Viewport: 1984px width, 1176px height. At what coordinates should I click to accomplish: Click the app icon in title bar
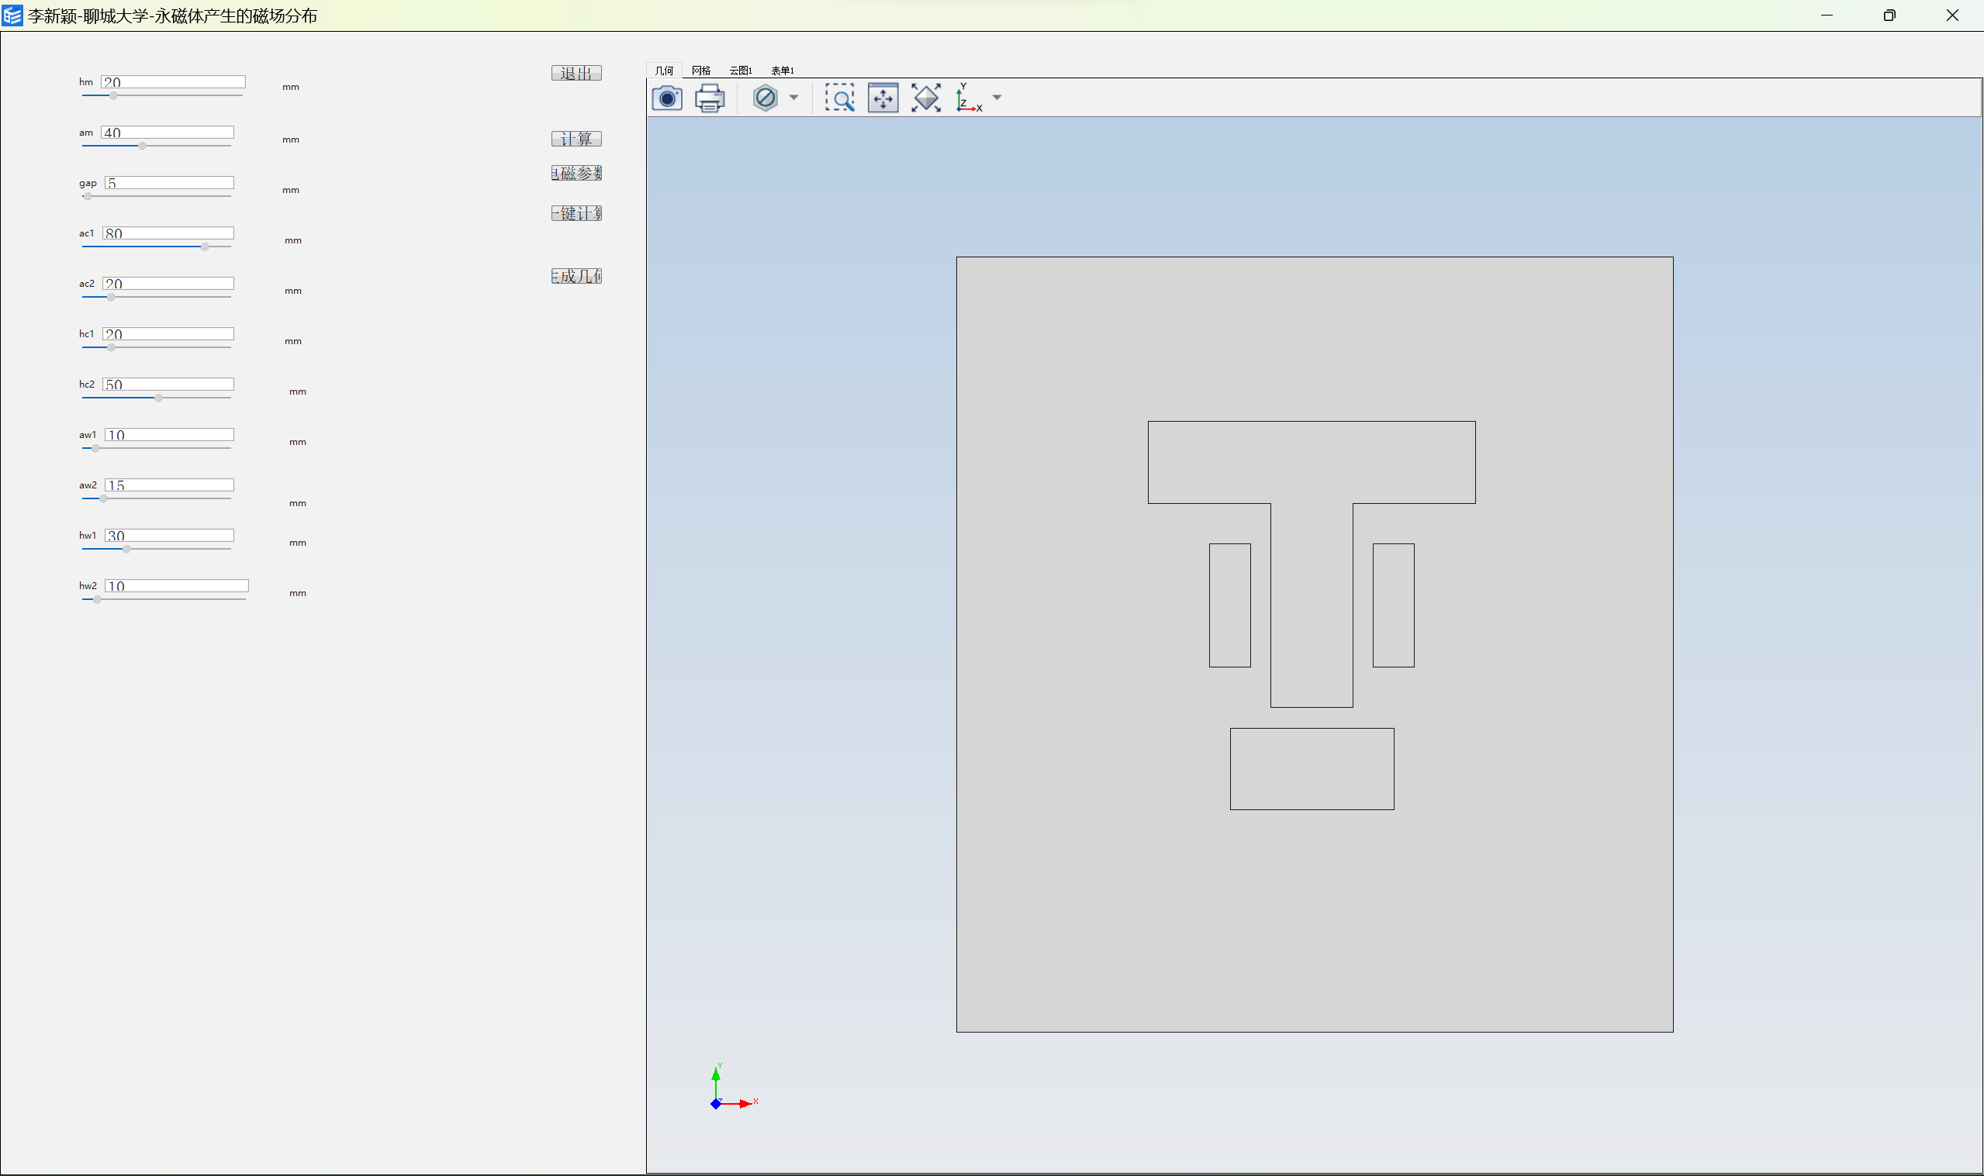12,15
